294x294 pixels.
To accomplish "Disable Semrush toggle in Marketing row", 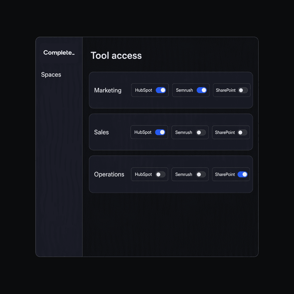I will click(x=202, y=90).
